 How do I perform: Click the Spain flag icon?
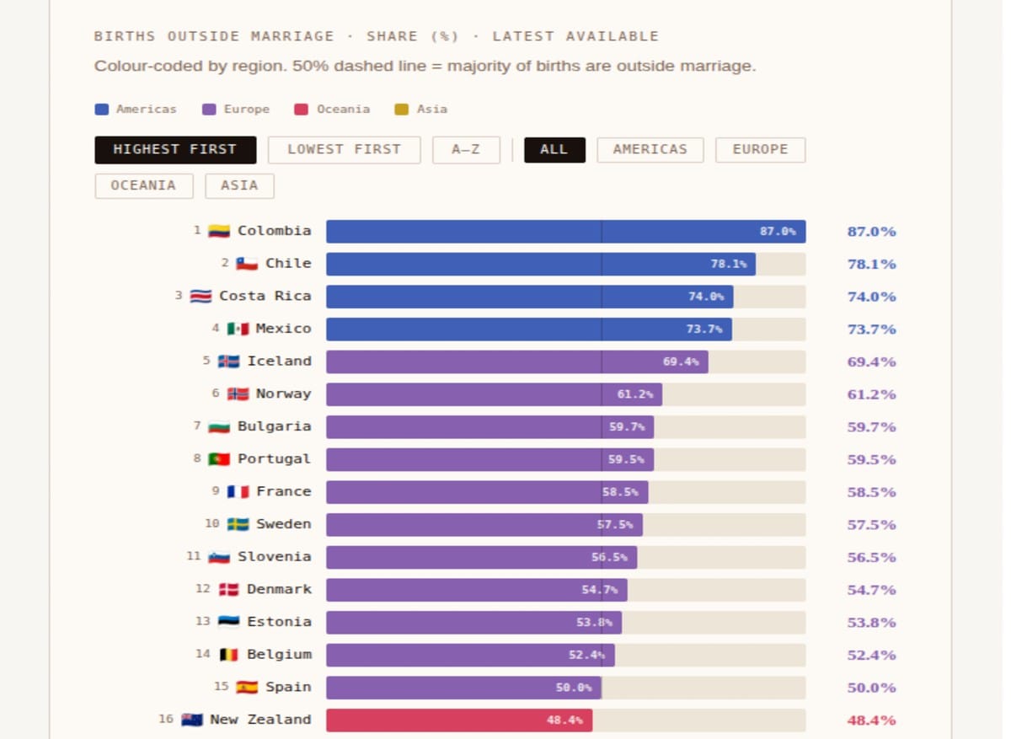(x=247, y=687)
